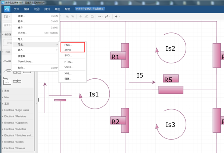Export diagram as XML
224x153 pixels.
(72, 74)
